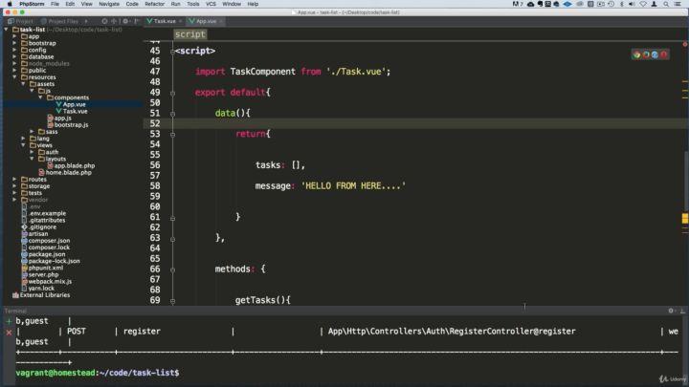Click the error indicator at editor top-right
This screenshot has height=387, width=689.
click(x=684, y=44)
